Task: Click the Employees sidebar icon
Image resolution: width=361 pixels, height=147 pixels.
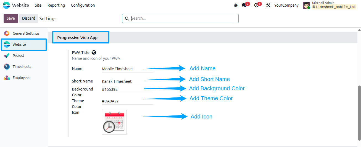Action: point(7,78)
